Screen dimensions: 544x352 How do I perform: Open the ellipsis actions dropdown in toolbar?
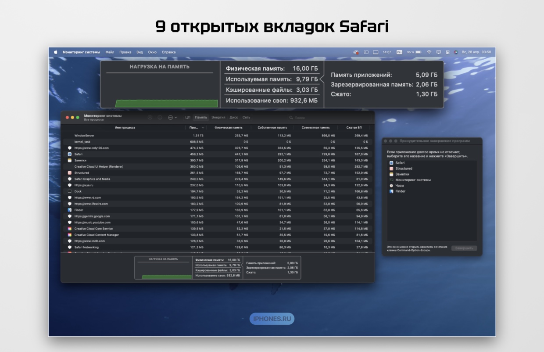coord(172,118)
